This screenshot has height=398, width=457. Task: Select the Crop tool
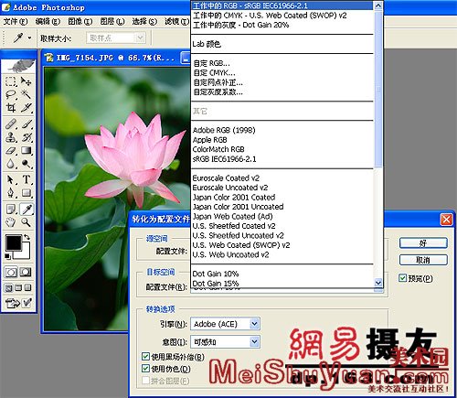click(11, 108)
